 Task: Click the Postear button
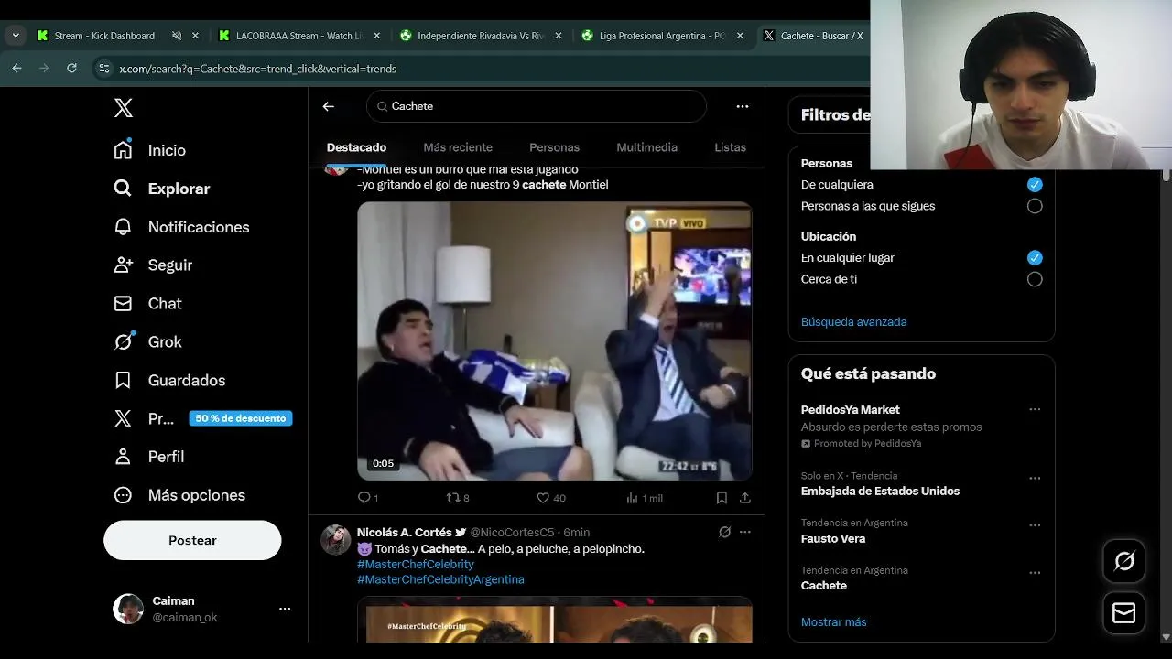point(192,540)
